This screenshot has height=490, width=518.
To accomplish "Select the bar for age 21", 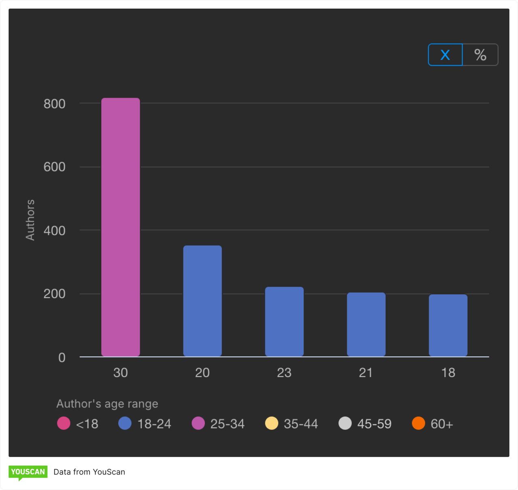I will [366, 324].
